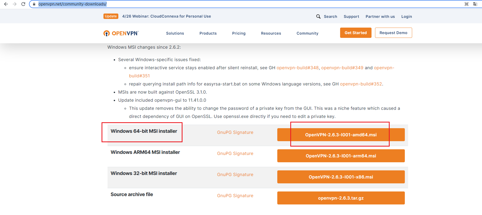Open the Community menu
The width and height of the screenshot is (482, 215).
[307, 33]
